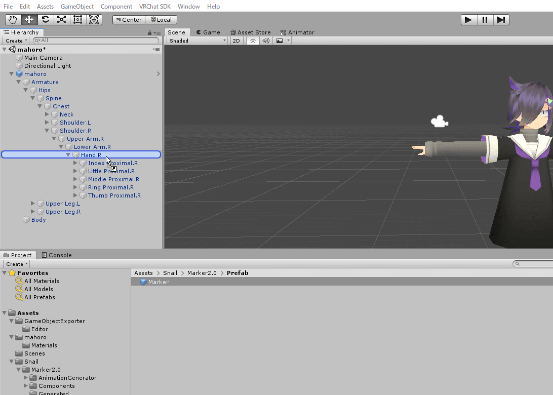Open the Shaded draw mode dropdown

click(x=197, y=41)
